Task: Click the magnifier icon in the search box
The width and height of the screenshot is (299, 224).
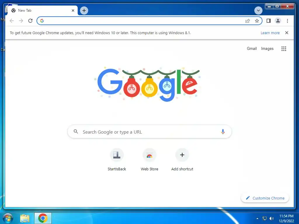Action: tap(76, 132)
